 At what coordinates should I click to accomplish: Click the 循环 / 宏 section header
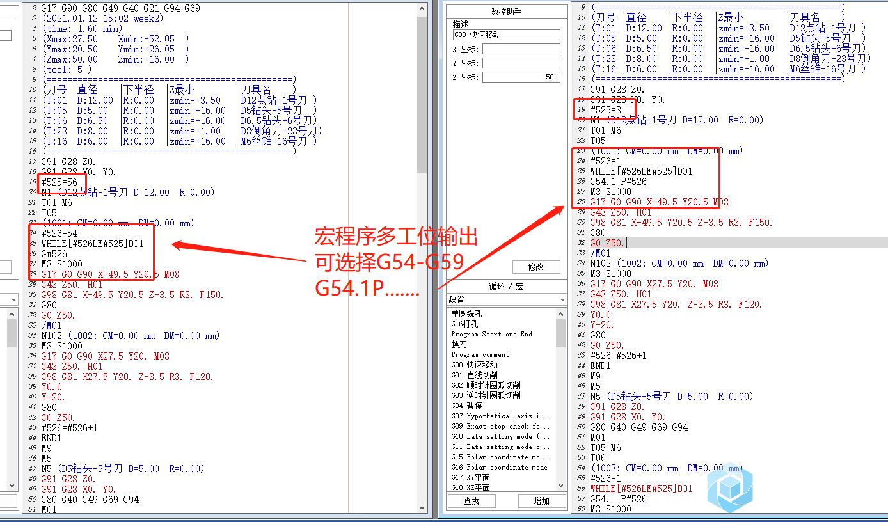(x=506, y=287)
